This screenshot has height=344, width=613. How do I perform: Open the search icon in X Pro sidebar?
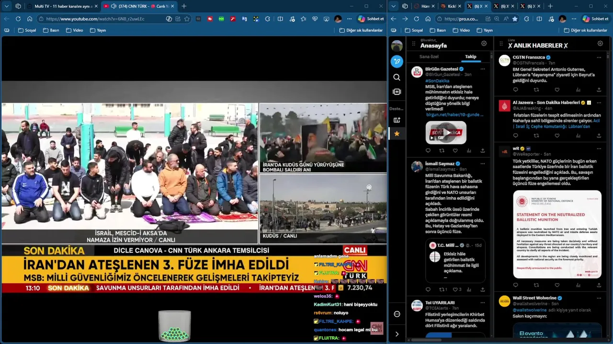point(397,77)
